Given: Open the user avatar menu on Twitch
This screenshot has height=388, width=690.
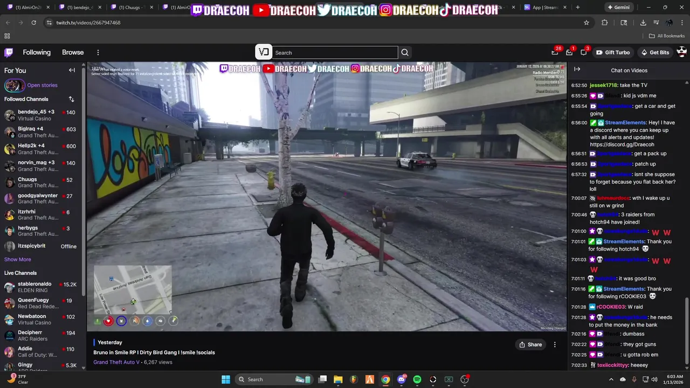Looking at the screenshot, I should coord(681,52).
